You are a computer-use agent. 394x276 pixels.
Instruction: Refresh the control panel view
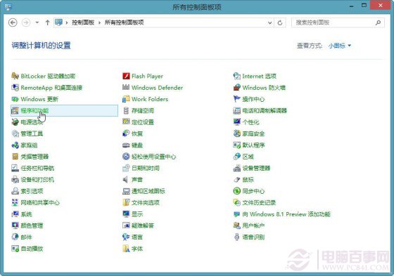(x=280, y=23)
